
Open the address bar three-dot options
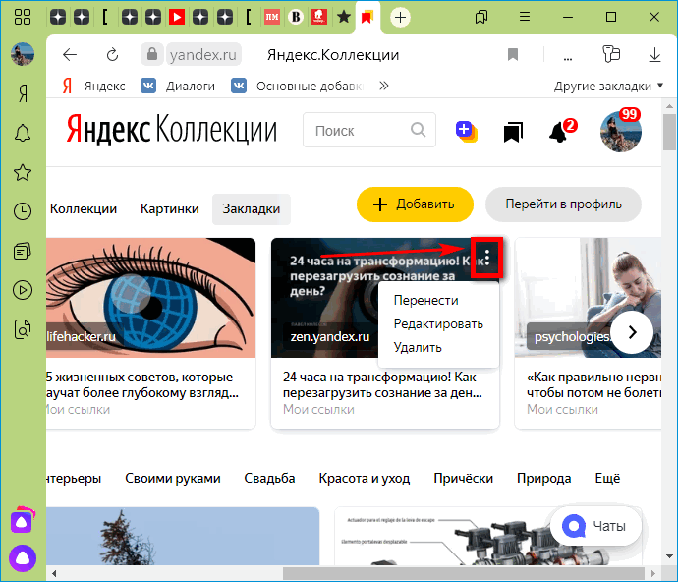tap(568, 58)
